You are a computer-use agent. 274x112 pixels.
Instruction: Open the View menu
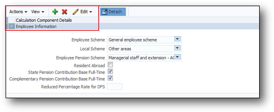click(x=38, y=12)
